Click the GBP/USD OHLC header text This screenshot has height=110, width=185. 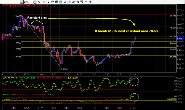25,6
